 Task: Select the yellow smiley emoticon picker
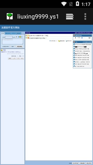(20, 37)
